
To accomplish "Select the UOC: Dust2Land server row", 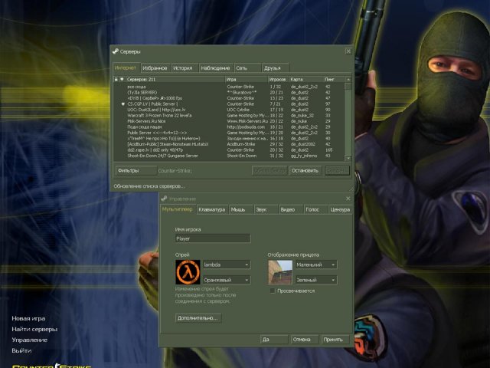I will coord(229,110).
